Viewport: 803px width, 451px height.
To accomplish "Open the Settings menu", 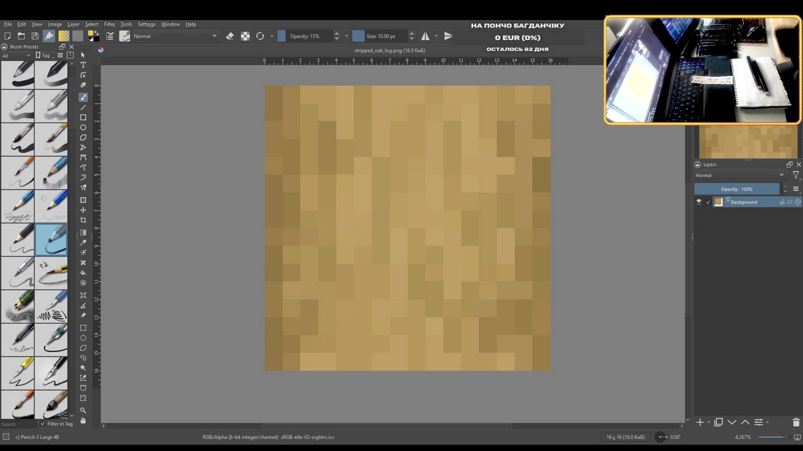I will pyautogui.click(x=146, y=24).
